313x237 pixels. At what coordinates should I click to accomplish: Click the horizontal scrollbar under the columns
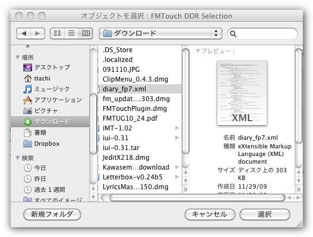[x=197, y=198]
